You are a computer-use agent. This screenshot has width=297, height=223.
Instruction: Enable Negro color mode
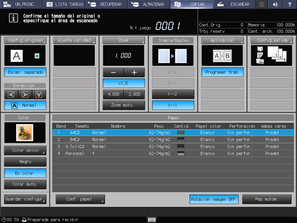point(25,162)
